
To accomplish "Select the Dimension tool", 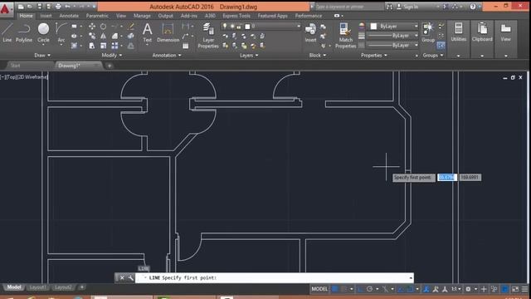I will [x=168, y=32].
